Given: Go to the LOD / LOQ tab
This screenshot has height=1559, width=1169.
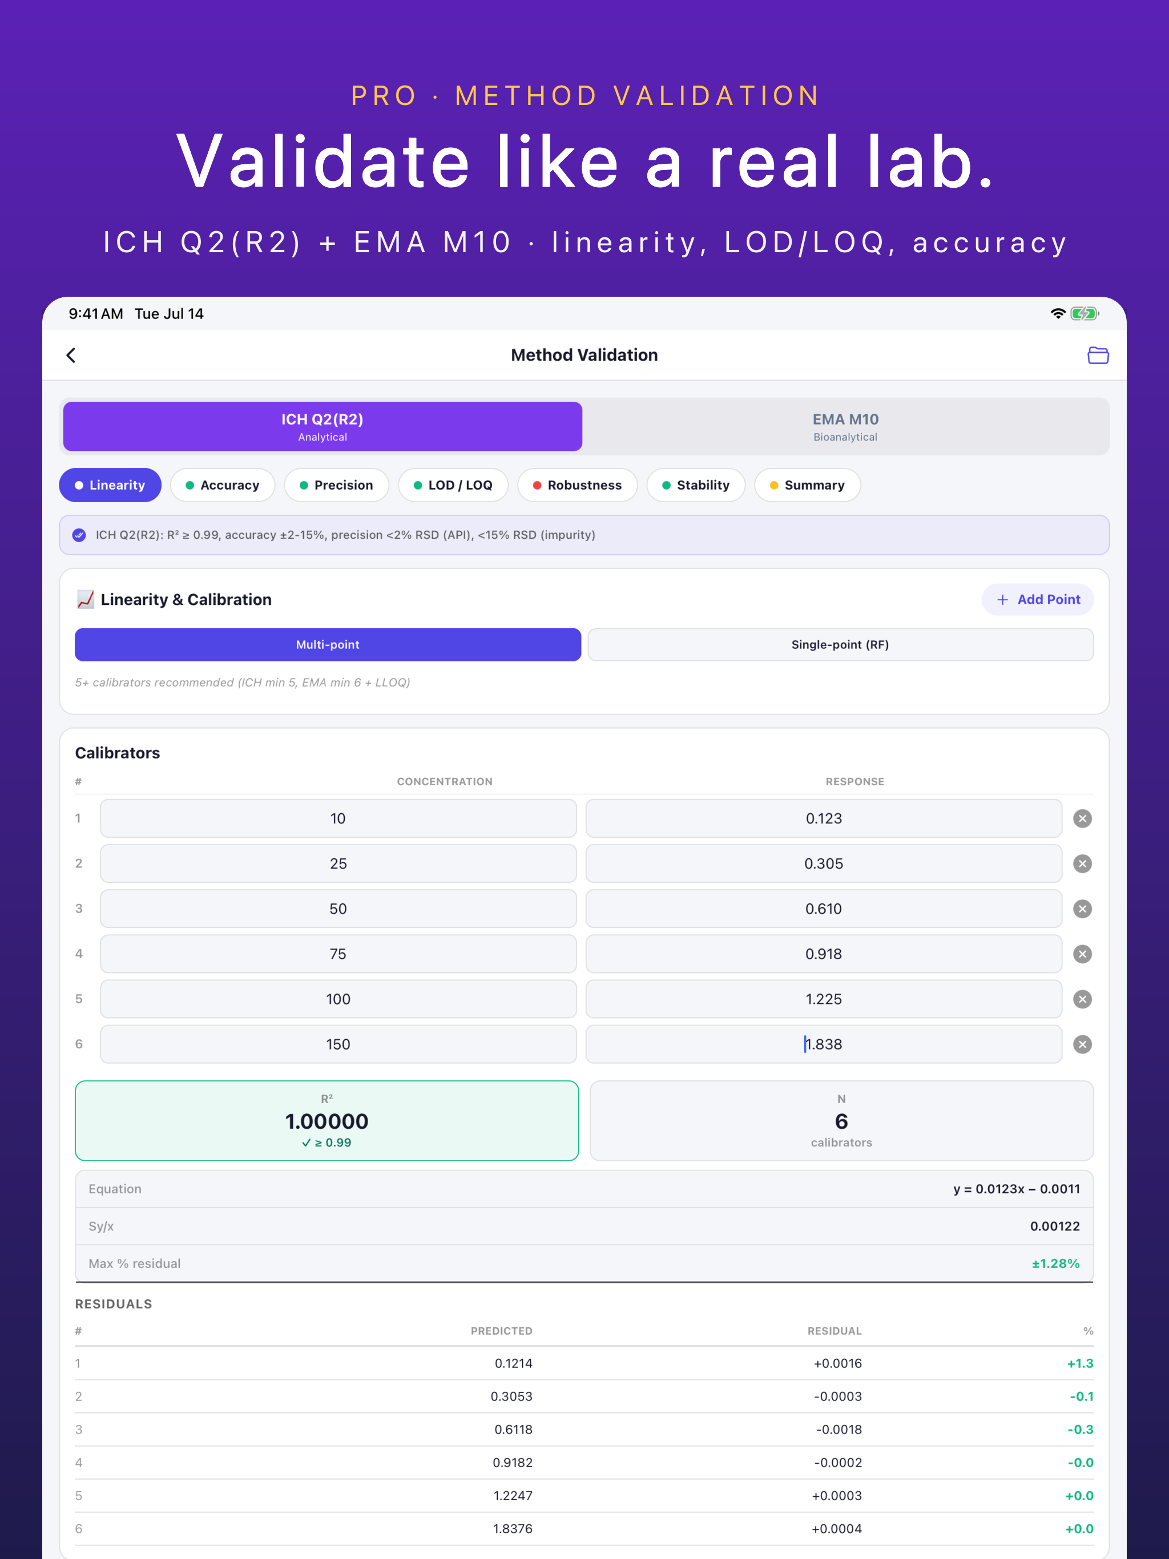Looking at the screenshot, I should click(453, 485).
